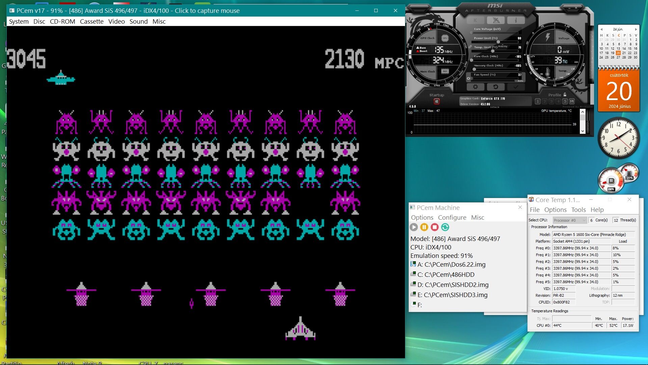The image size is (648, 365).
Task: Click the analog clock gadget
Action: (x=619, y=138)
